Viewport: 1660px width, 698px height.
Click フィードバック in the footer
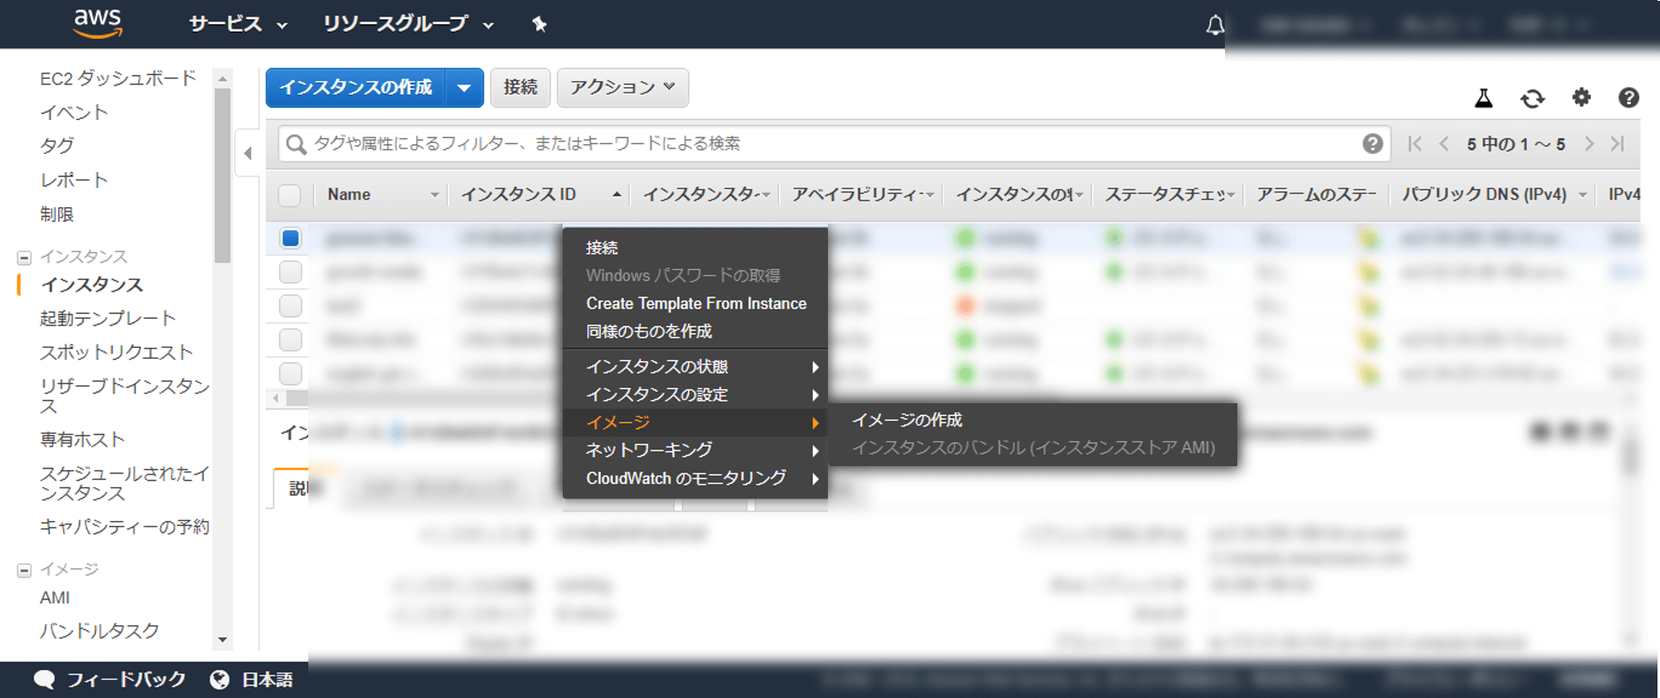coord(126,680)
